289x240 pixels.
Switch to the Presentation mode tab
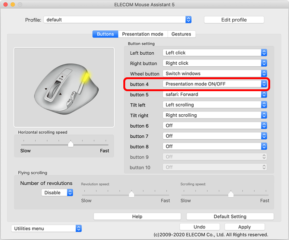[143, 34]
